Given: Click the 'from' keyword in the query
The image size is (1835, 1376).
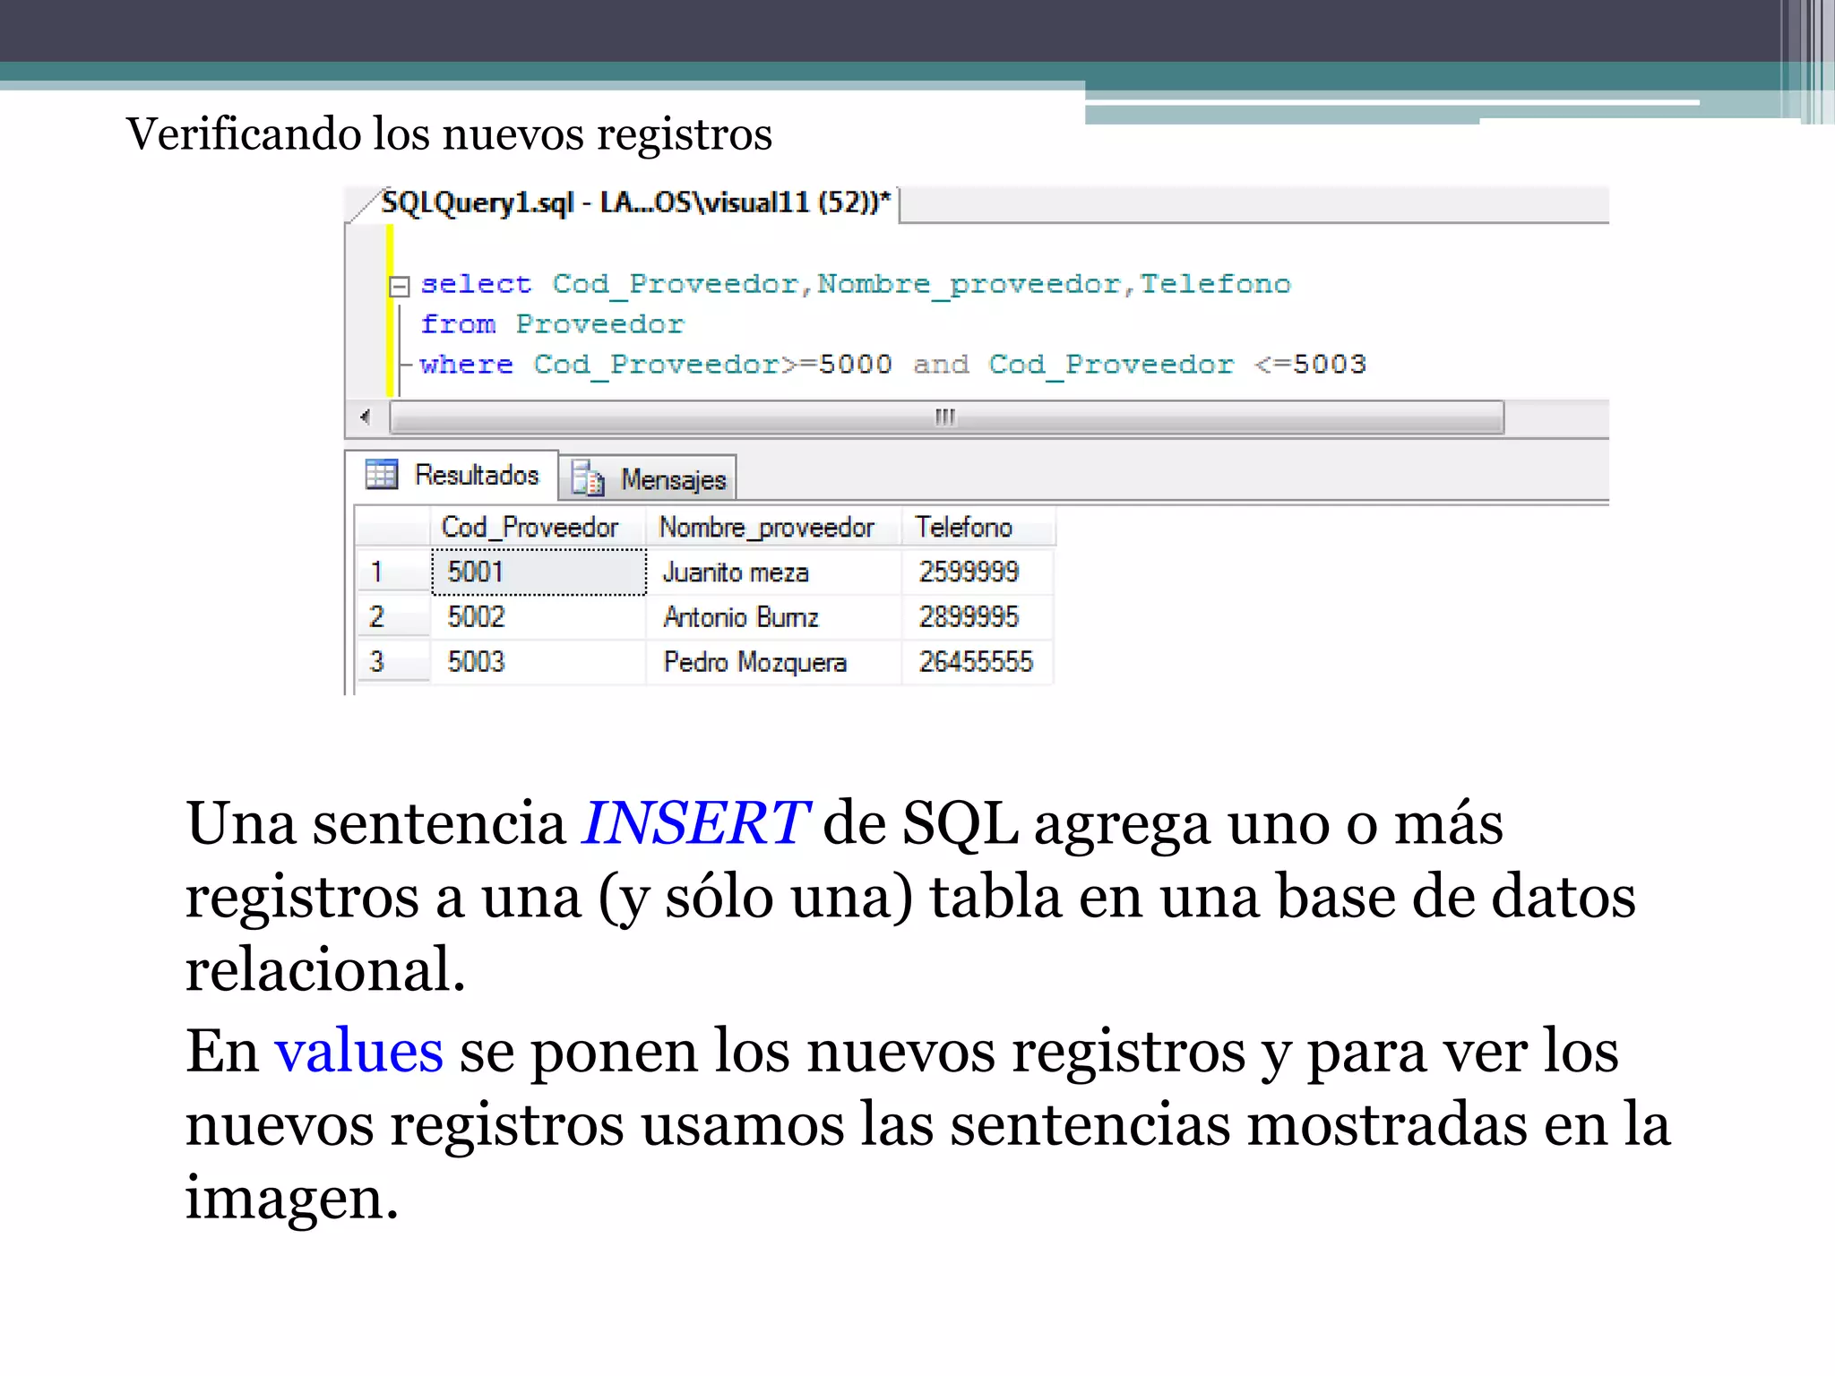Looking at the screenshot, I should 458,323.
